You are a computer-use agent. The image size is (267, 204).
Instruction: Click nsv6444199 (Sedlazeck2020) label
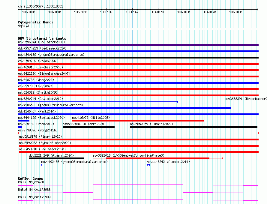(41, 118)
